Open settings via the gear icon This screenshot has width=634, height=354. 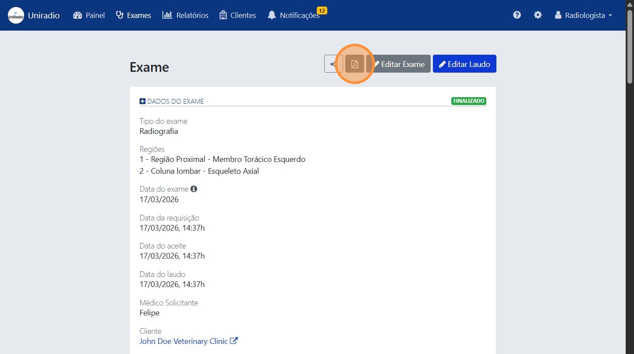click(538, 15)
